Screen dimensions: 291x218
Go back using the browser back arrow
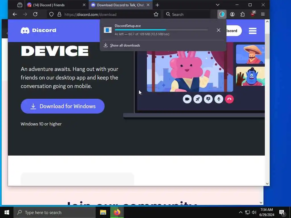pos(15,14)
